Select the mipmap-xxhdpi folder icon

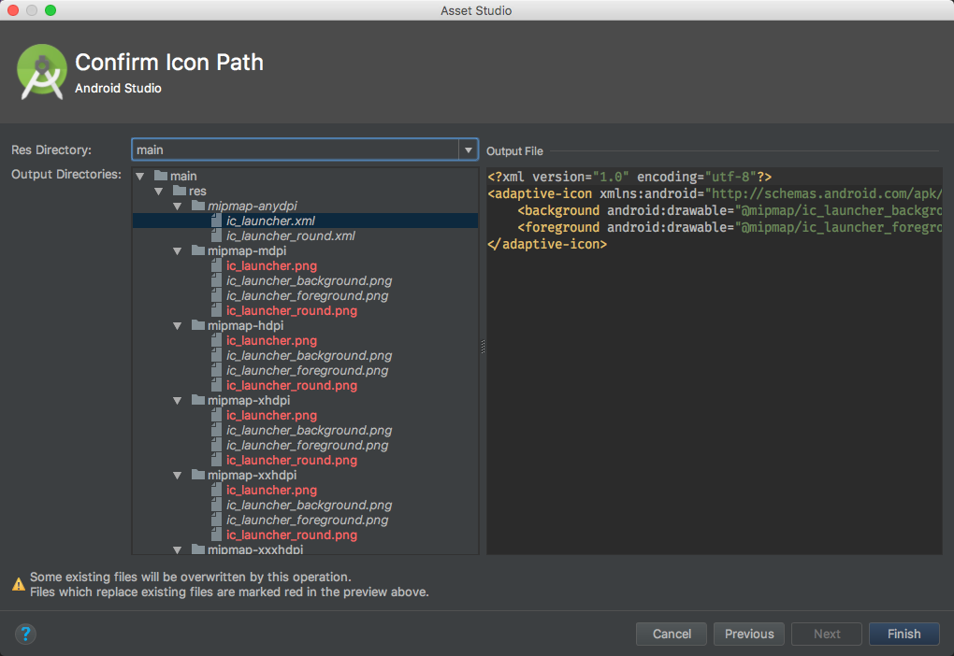pyautogui.click(x=198, y=475)
